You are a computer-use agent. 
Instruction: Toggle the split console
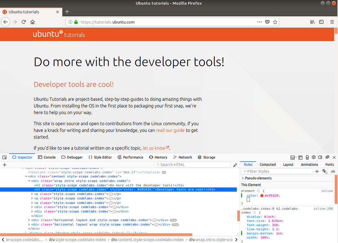[300, 158]
